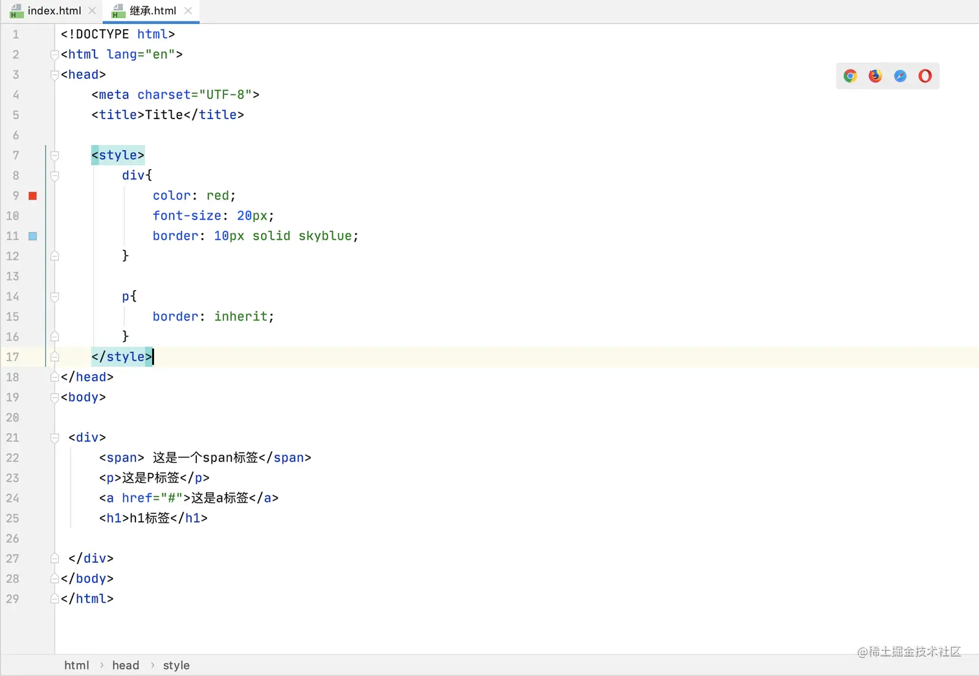
Task: Click line number 1 in the gutter
Action: (x=16, y=34)
